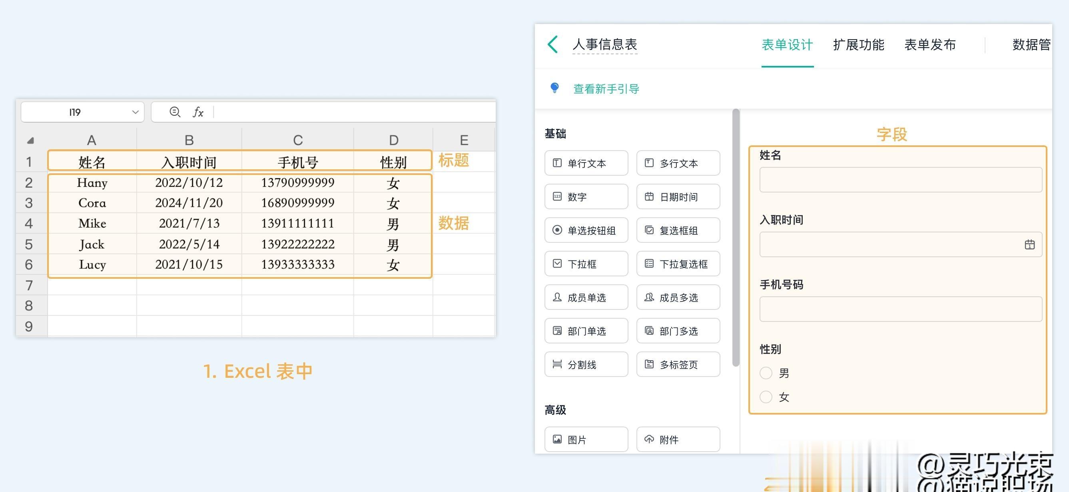Add the 下拉复选框 multi-select dropdown widget
The height and width of the screenshot is (492, 1069).
tap(678, 264)
